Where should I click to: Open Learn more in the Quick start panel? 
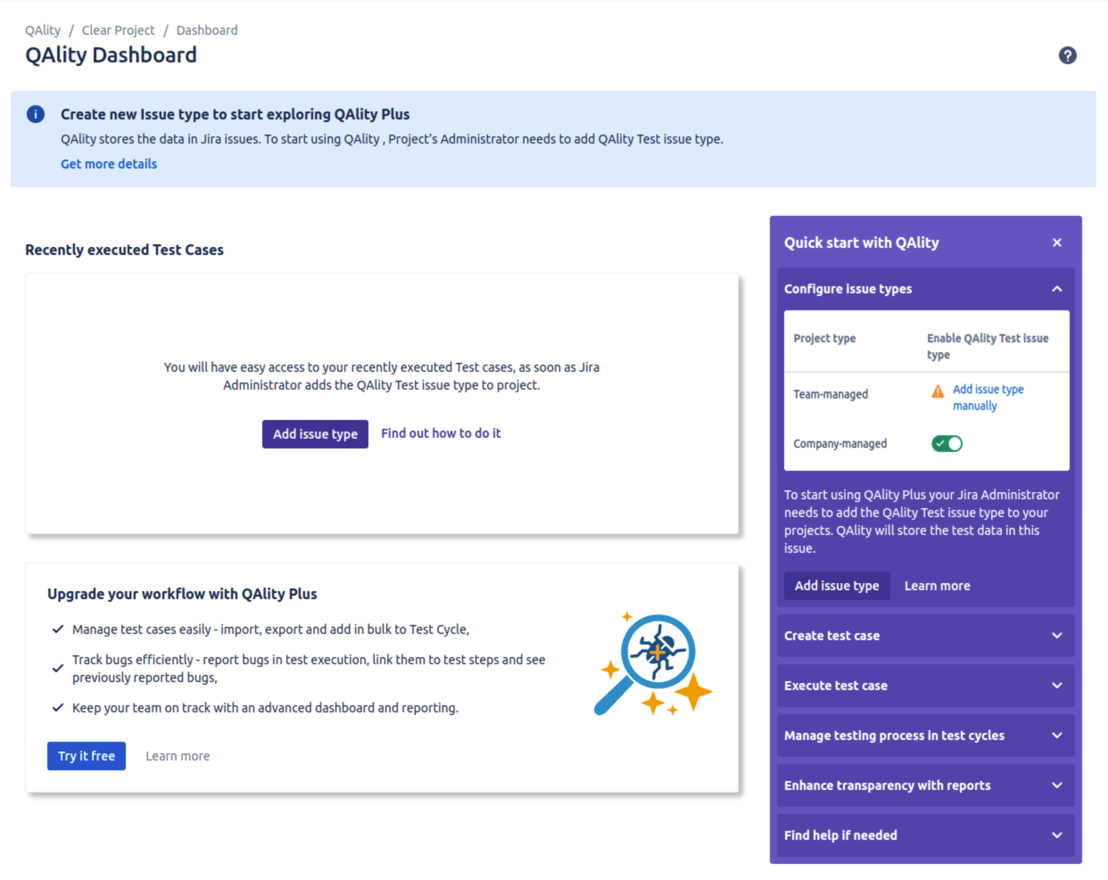937,586
